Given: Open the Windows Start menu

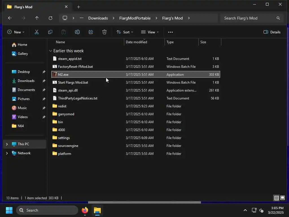Looking at the screenshot, I should click(9, 210).
